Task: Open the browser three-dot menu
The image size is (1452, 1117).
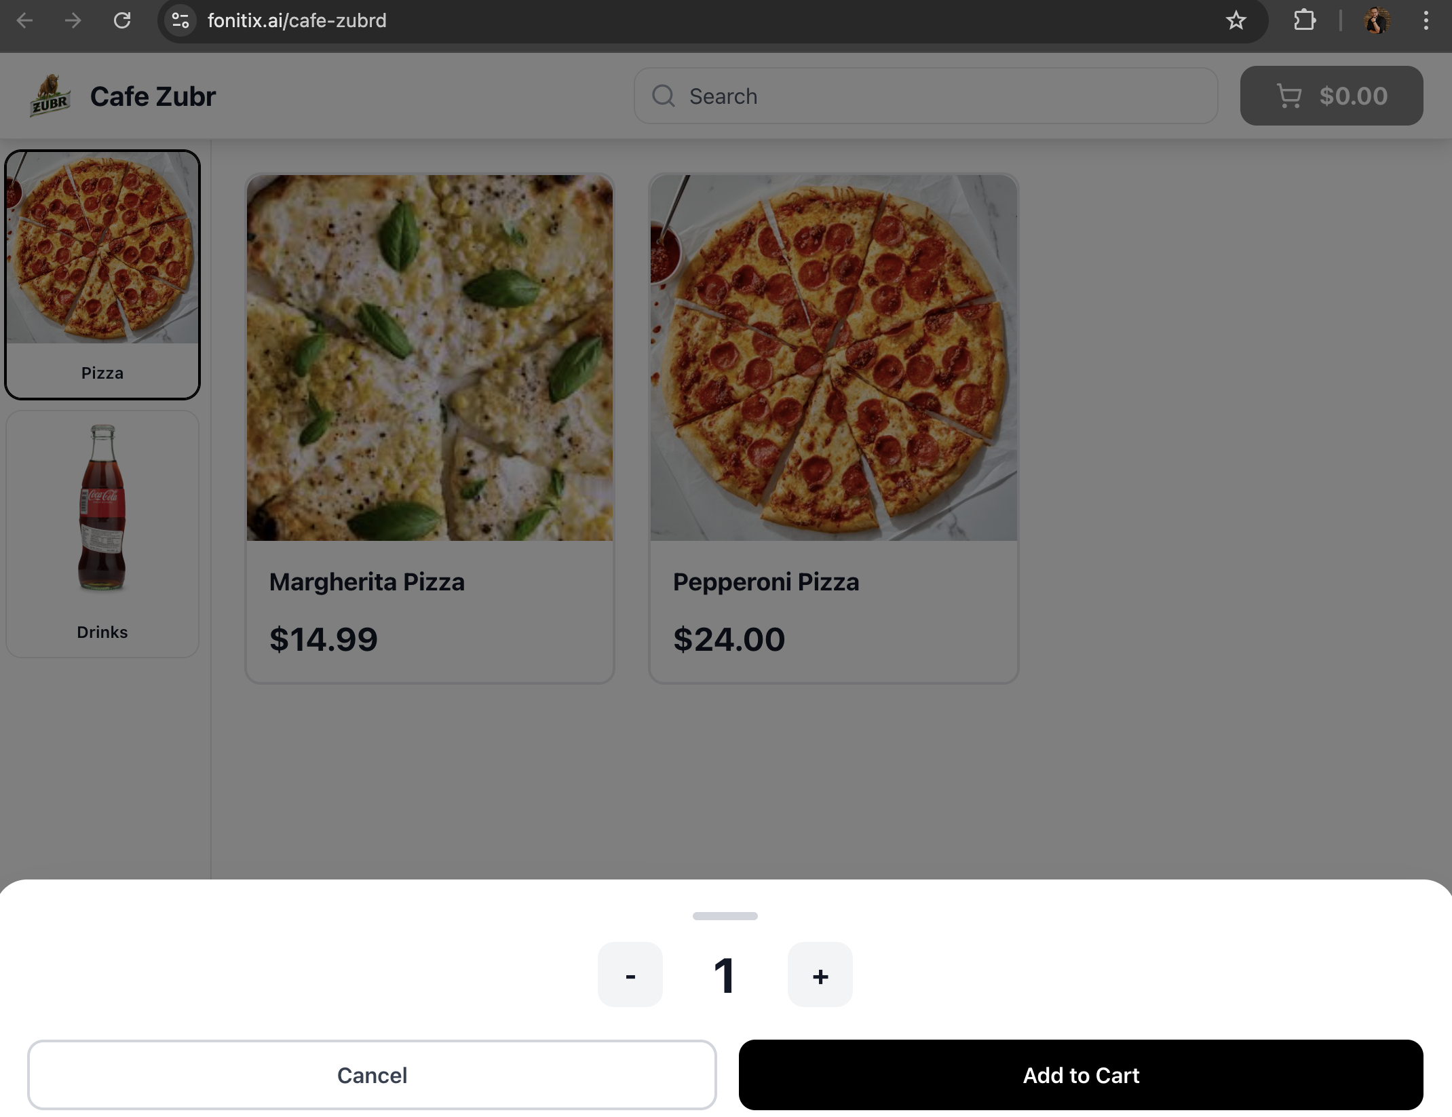Action: tap(1426, 21)
